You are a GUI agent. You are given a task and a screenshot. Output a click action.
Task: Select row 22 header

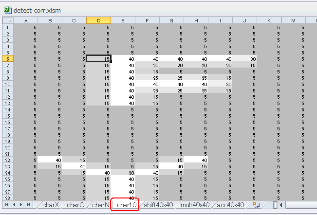point(8,160)
